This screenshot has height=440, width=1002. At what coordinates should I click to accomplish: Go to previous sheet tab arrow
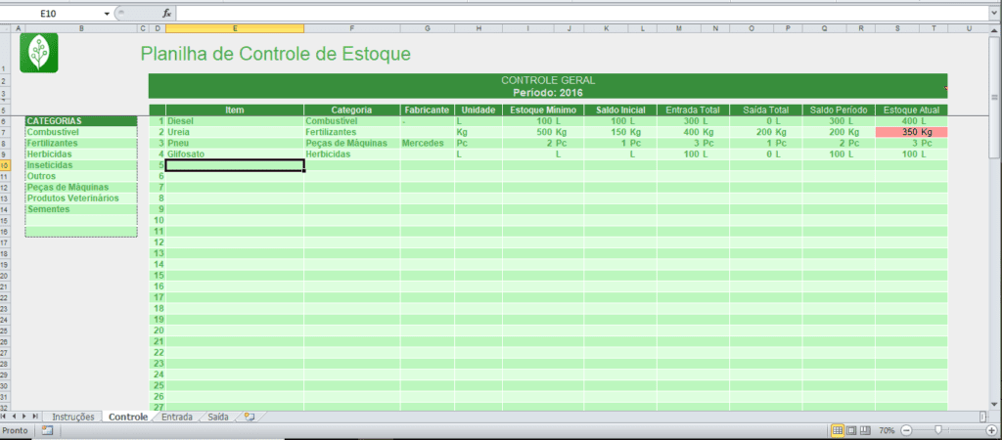16,417
